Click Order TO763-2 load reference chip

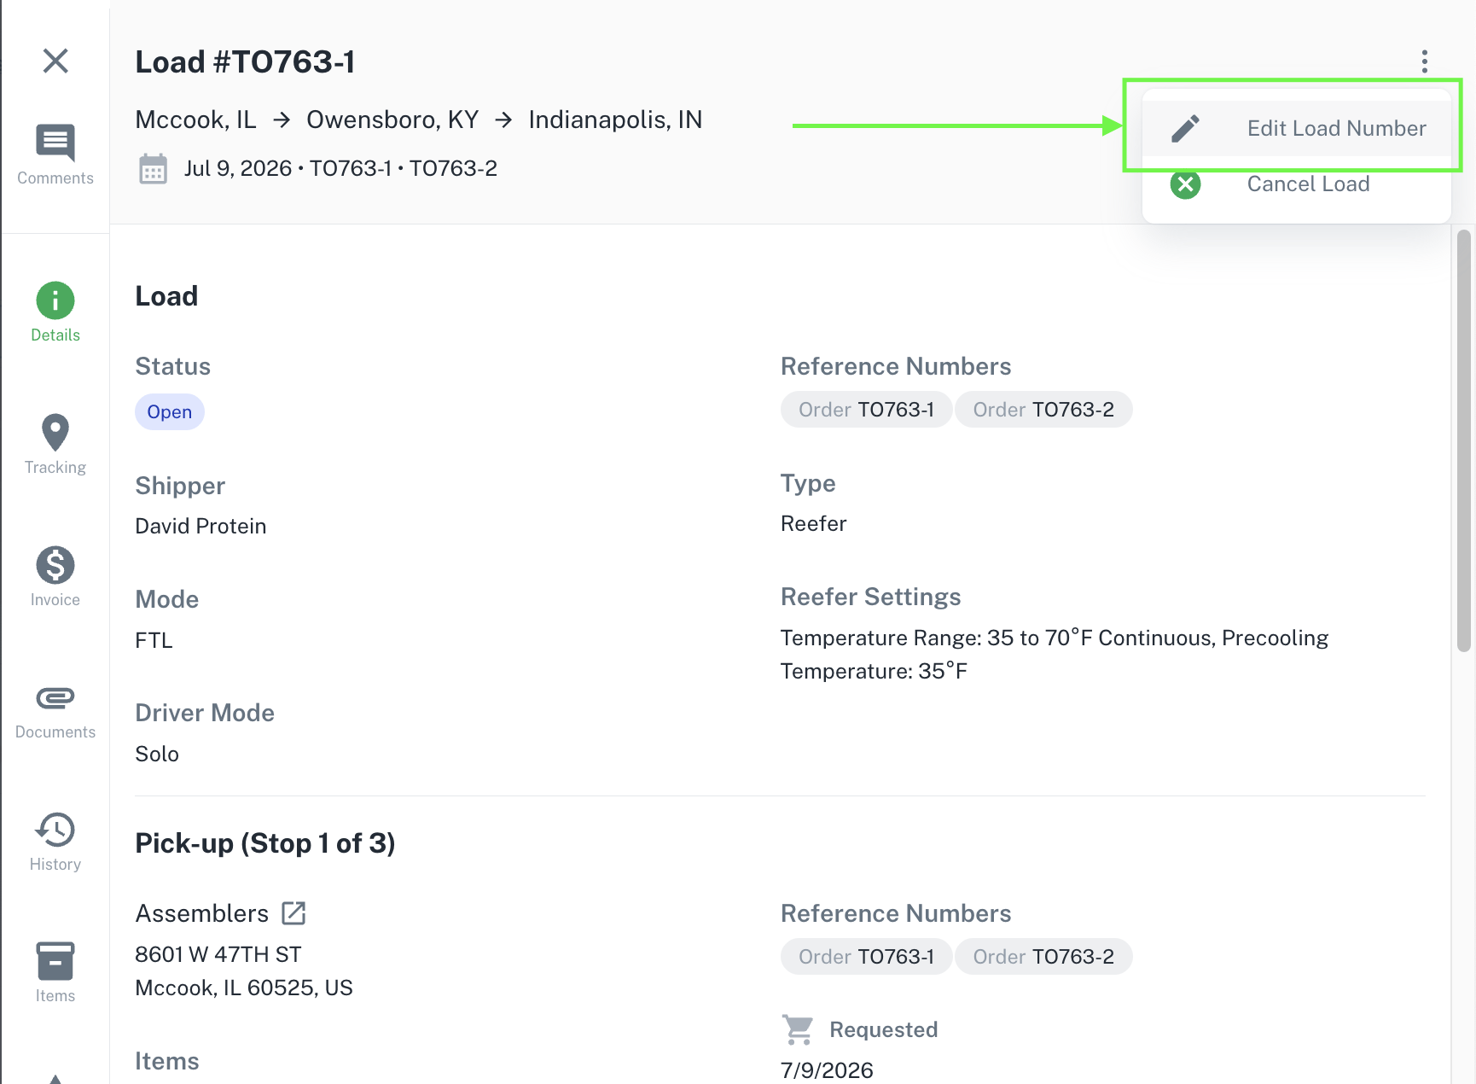1043,410
